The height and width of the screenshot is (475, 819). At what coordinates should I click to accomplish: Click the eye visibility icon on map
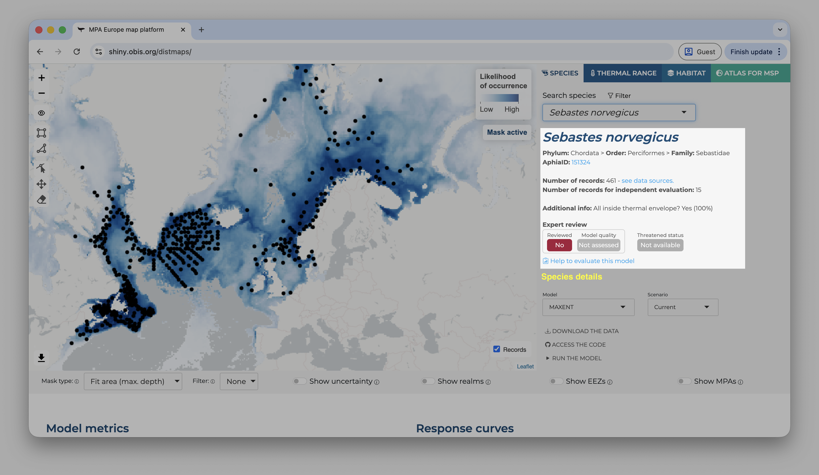coord(41,113)
